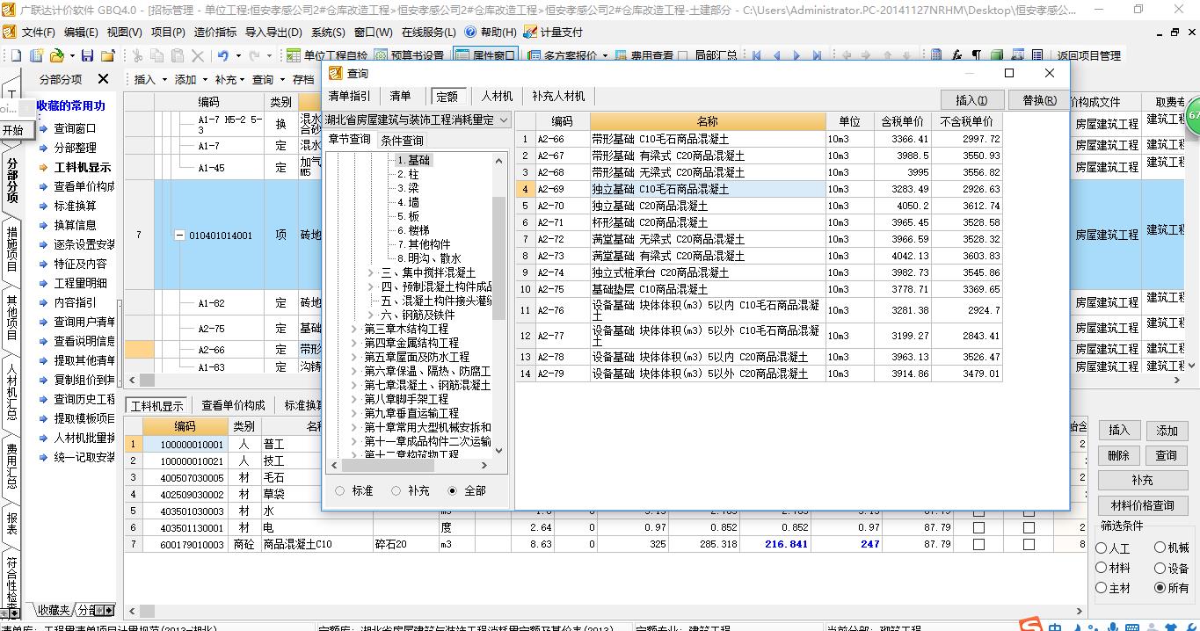Image resolution: width=1200 pixels, height=631 pixels.
Task: Click the 帮助 help icon
Action: [469, 32]
